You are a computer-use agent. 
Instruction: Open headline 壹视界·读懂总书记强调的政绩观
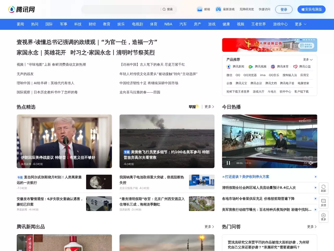tap(87, 42)
